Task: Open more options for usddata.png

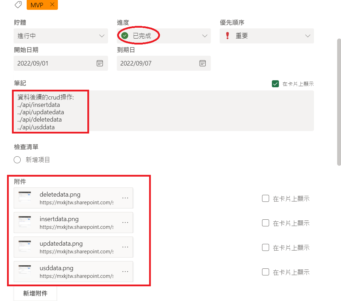Action: click(125, 272)
